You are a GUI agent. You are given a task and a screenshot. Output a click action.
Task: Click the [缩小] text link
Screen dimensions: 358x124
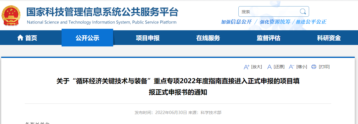tap(301, 67)
